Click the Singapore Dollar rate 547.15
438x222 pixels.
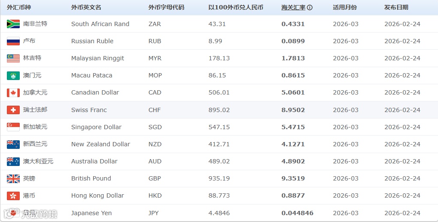pyautogui.click(x=219, y=127)
